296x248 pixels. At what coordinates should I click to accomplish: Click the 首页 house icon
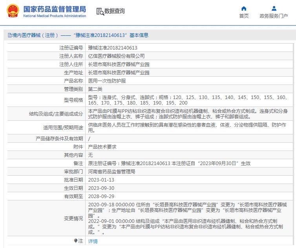pyautogui.click(x=244, y=8)
